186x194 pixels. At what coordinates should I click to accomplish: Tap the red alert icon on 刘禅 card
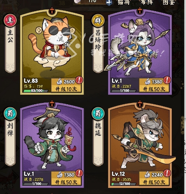point(79,173)
